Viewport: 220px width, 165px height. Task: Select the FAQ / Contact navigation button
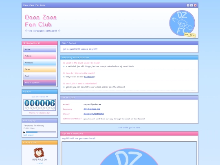coord(40,83)
